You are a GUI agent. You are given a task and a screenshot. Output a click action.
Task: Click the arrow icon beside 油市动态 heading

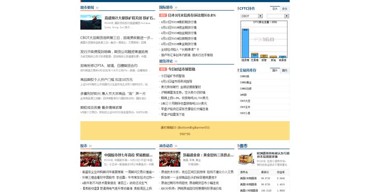[176, 146]
